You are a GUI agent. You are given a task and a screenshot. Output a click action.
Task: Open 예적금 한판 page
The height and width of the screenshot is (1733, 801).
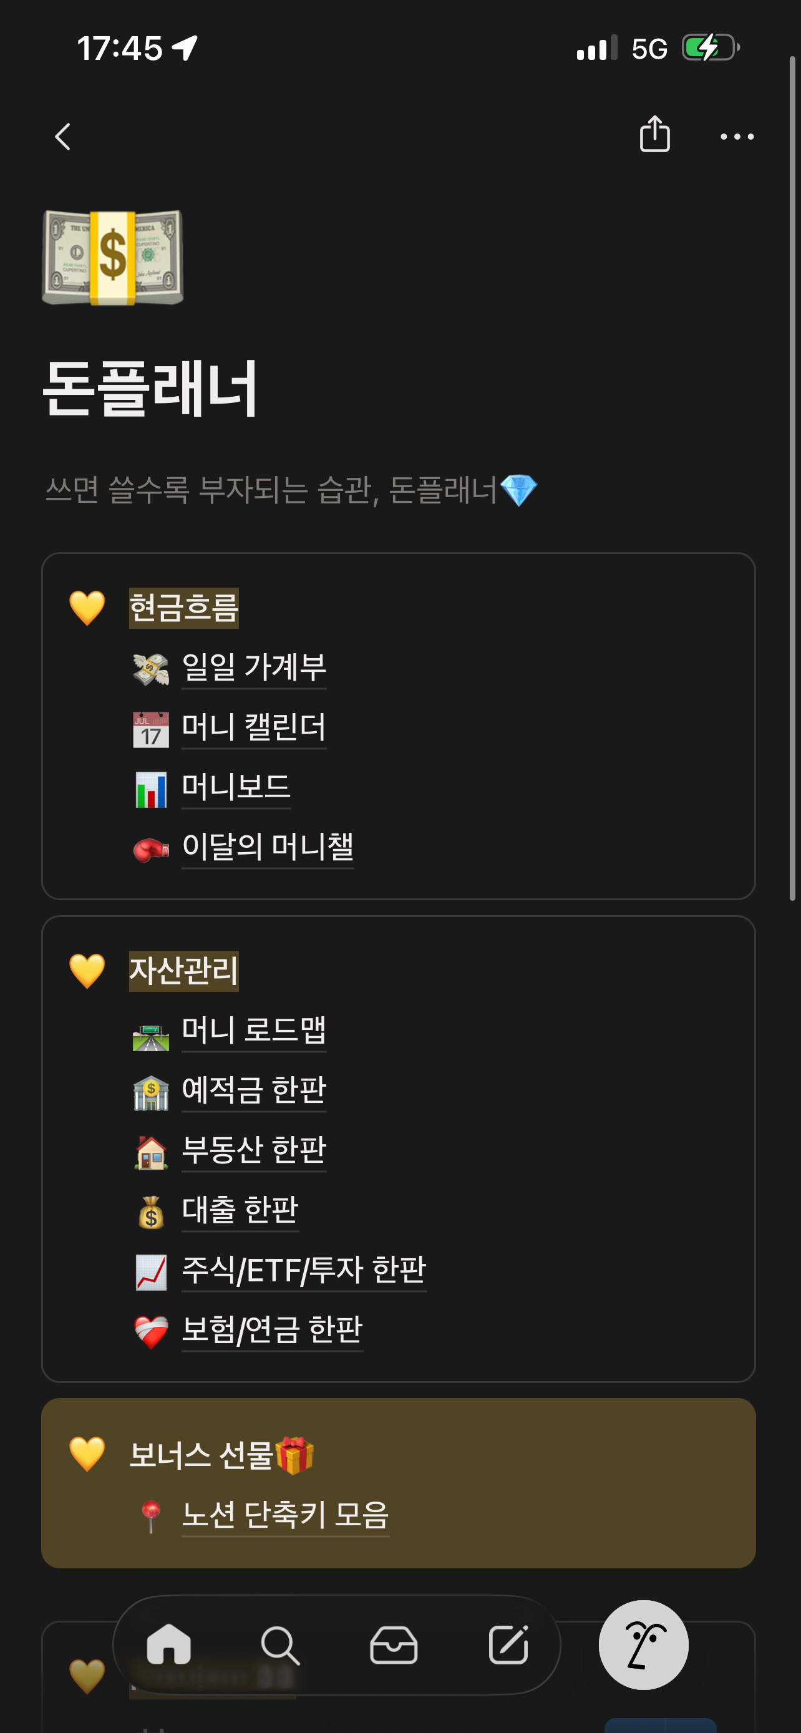pos(253,1090)
